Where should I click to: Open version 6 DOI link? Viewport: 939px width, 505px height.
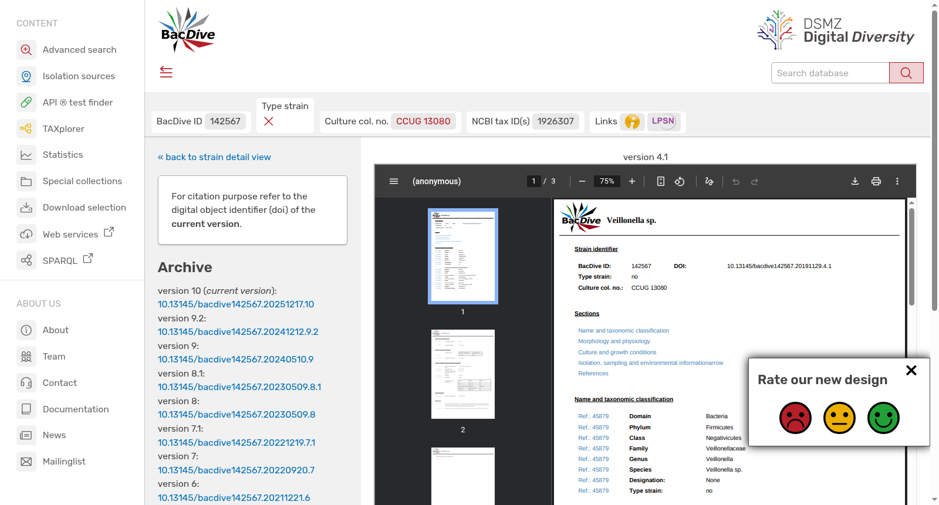tap(234, 497)
